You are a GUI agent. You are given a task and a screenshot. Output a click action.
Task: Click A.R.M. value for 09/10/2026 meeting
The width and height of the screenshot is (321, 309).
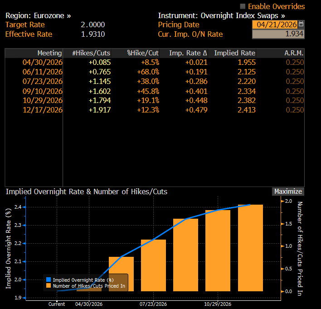coord(295,91)
